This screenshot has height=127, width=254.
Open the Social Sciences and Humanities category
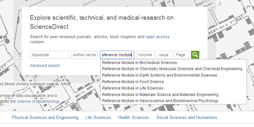tap(186, 117)
